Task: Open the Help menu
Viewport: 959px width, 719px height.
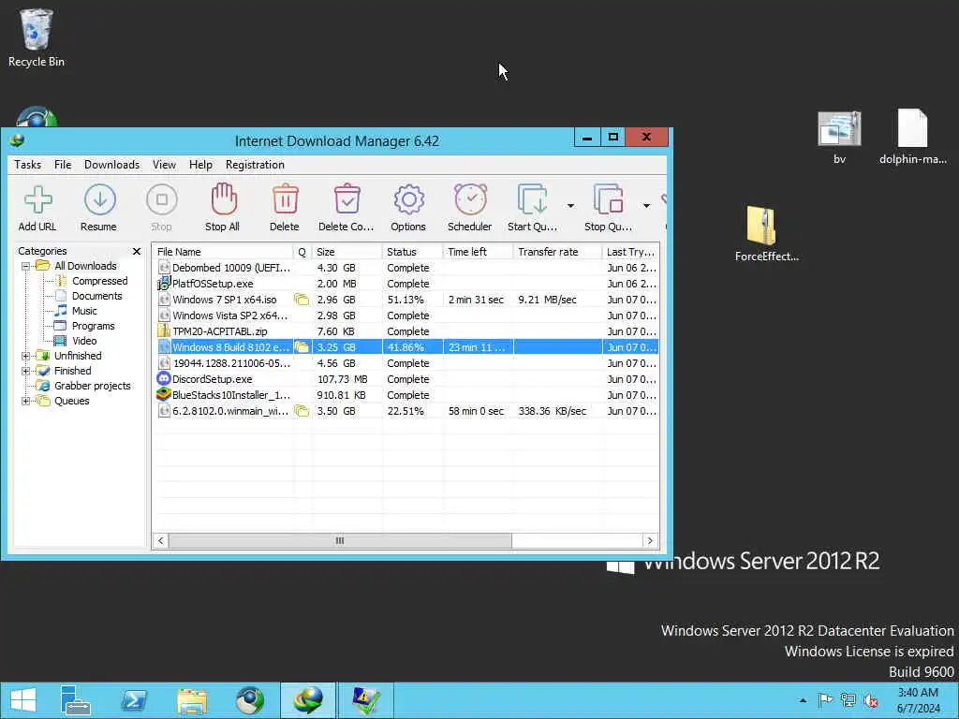Action: (x=200, y=165)
